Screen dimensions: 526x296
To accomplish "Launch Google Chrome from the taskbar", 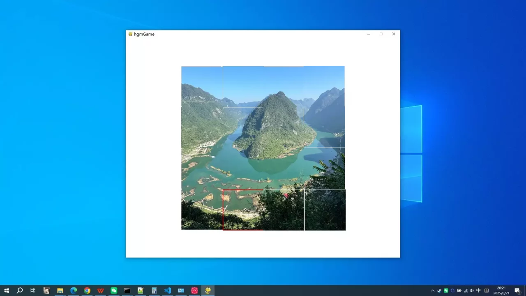I will point(87,291).
